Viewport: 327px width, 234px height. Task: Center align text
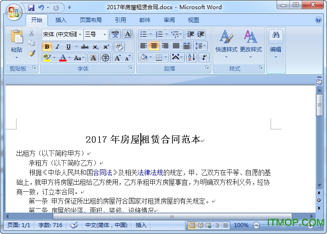154,46
